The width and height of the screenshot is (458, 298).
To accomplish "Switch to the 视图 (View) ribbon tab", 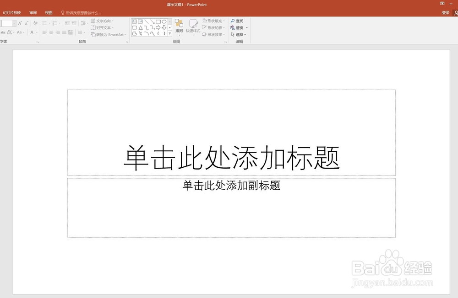I will click(x=48, y=12).
